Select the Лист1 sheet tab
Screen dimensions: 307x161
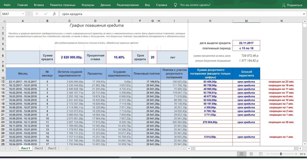(x=25, y=148)
